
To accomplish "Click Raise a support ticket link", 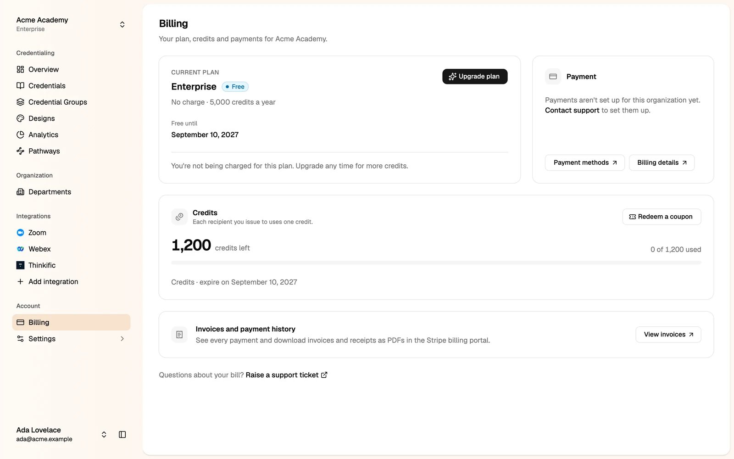I will coord(286,375).
